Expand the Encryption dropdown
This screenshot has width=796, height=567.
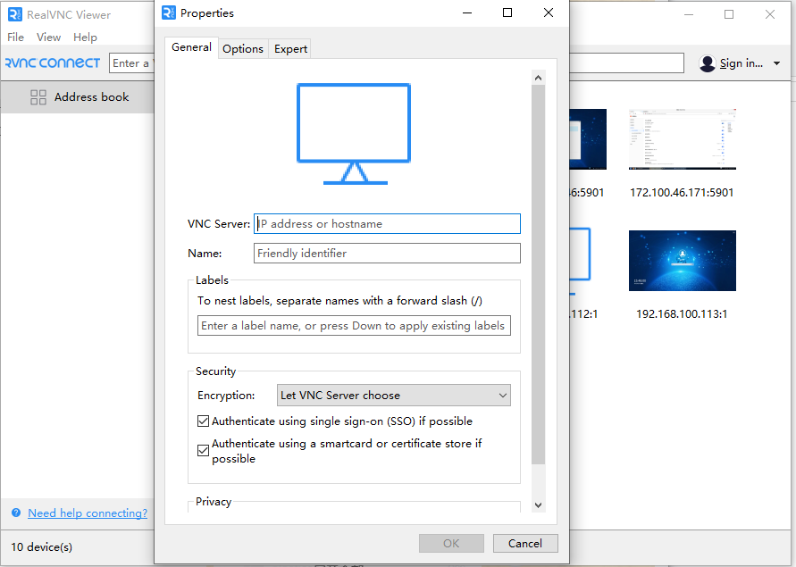coord(394,396)
